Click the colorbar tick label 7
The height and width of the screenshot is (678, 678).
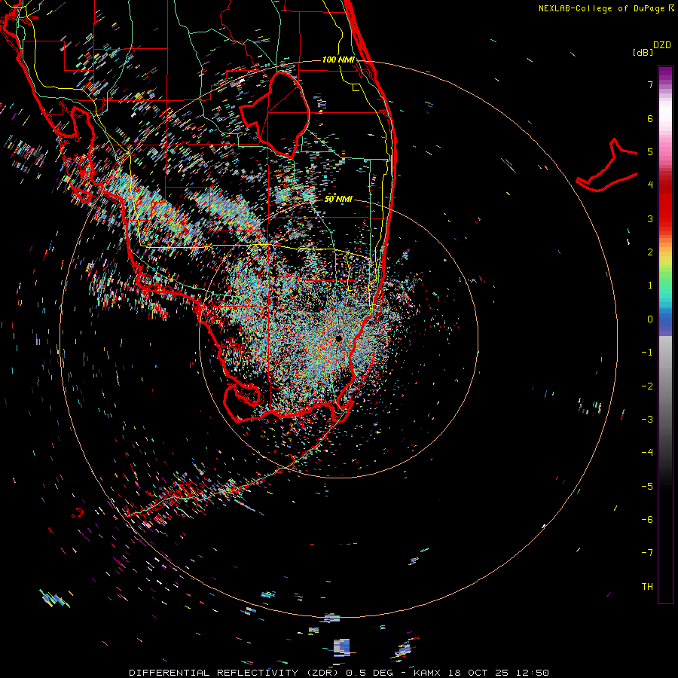(x=650, y=84)
